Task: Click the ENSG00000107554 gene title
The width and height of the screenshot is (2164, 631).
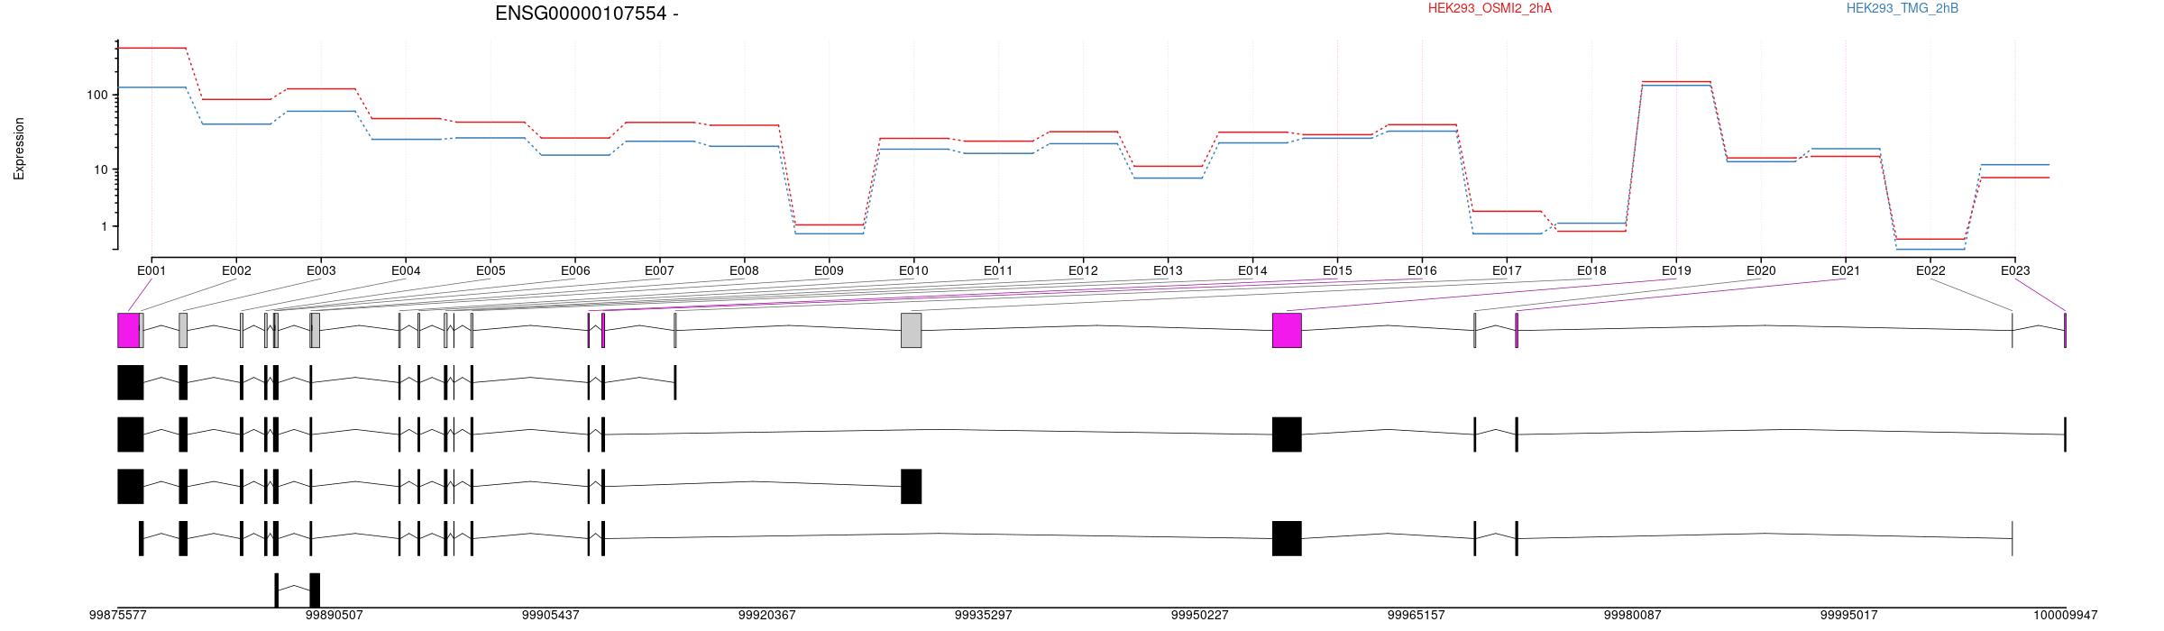Action: point(587,14)
